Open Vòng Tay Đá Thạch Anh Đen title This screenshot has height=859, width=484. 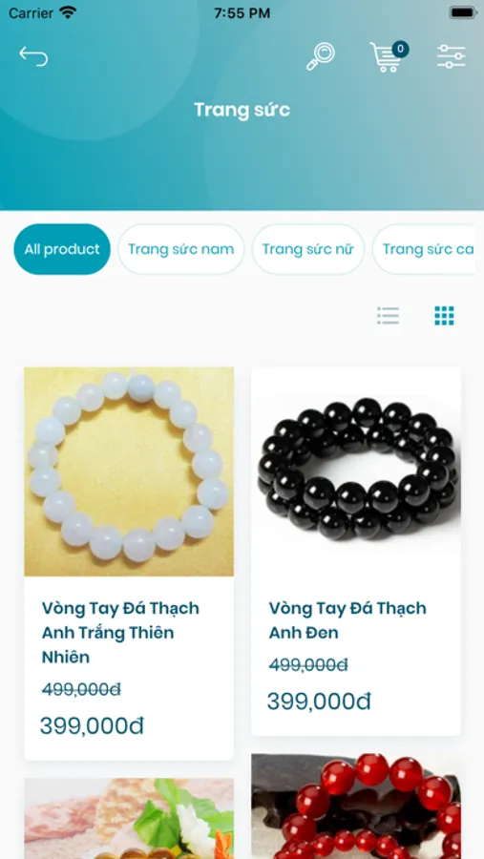coord(347,620)
